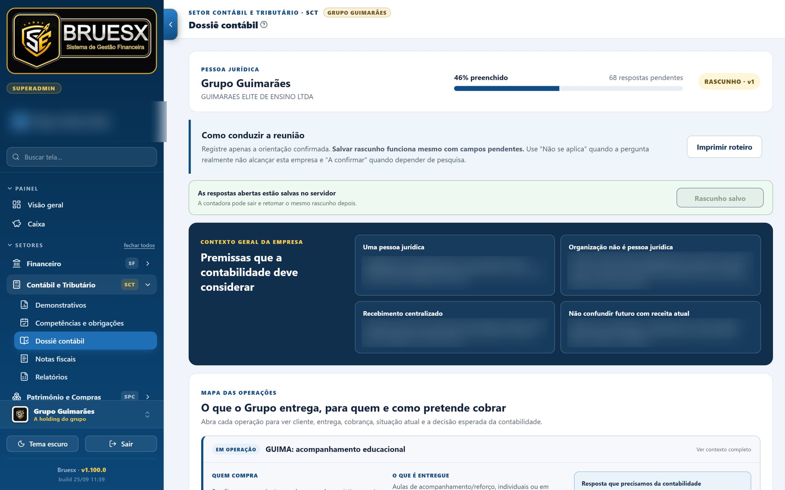Click the Visão geral dashboard icon
The width and height of the screenshot is (785, 490).
[16, 205]
